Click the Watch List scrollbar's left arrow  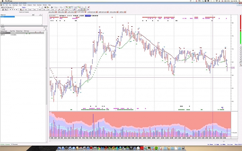[x=2, y=25]
